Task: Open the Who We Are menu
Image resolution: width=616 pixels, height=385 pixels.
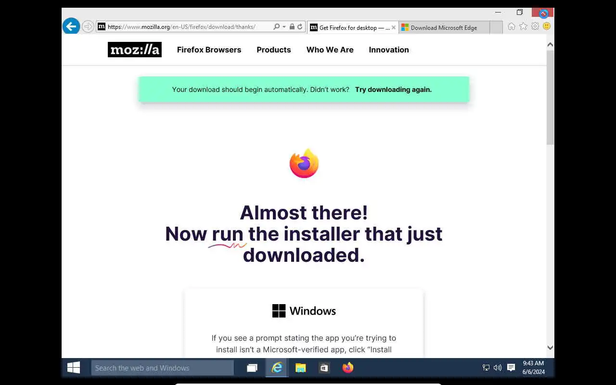Action: 330,50
